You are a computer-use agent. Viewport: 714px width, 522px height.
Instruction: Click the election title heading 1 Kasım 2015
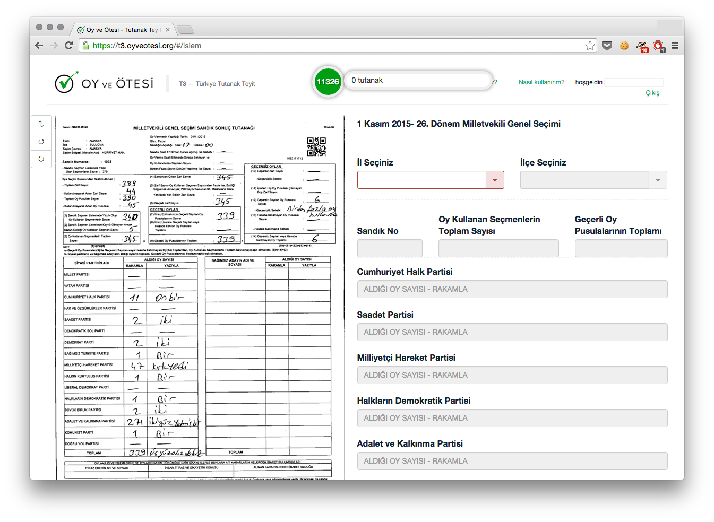pos(459,124)
